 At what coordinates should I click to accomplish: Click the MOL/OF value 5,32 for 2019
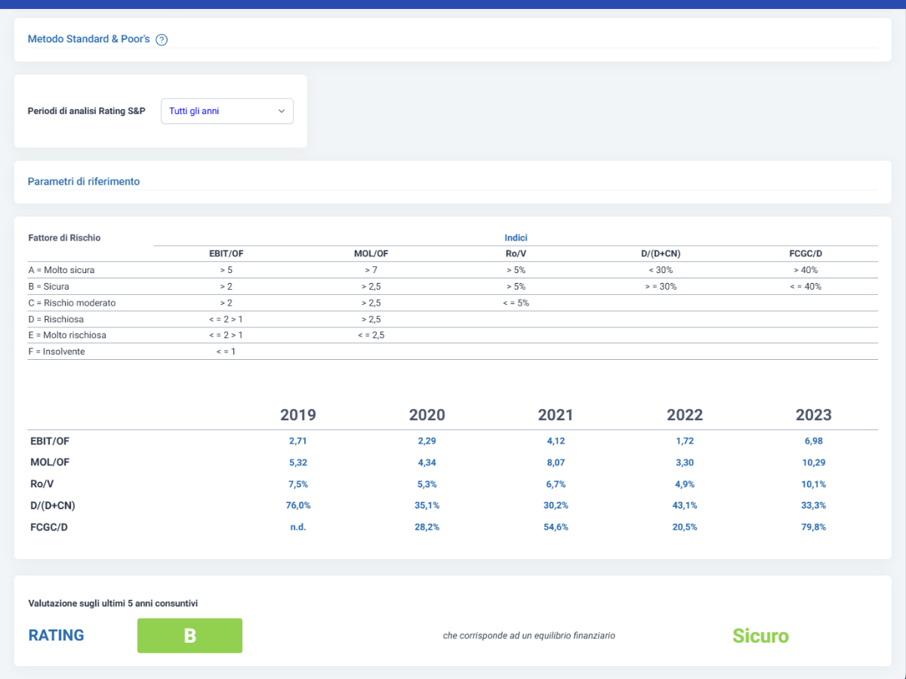pyautogui.click(x=298, y=462)
